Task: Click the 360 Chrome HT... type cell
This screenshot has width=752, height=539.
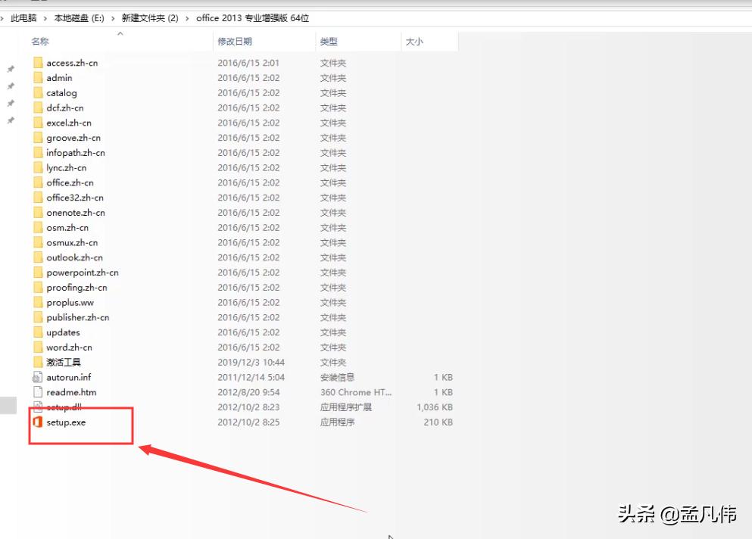Action: (x=356, y=392)
